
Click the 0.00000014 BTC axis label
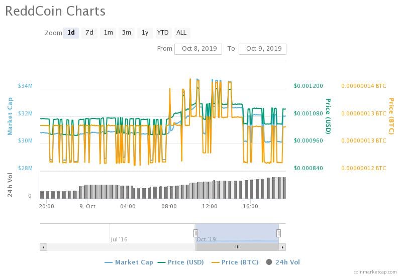point(363,86)
